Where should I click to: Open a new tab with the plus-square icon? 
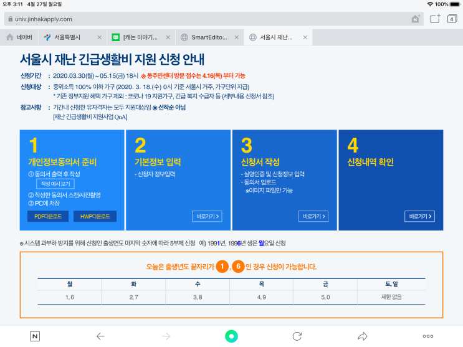tap(435, 19)
